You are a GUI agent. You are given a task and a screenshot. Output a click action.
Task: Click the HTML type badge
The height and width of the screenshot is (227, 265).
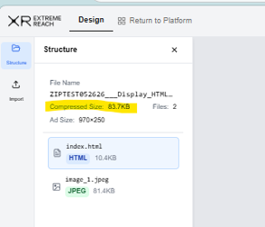(x=78, y=158)
